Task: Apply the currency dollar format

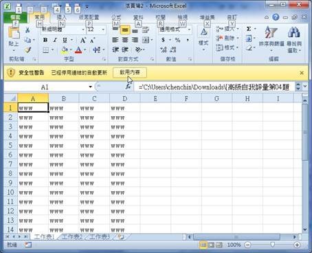Action: [163, 40]
